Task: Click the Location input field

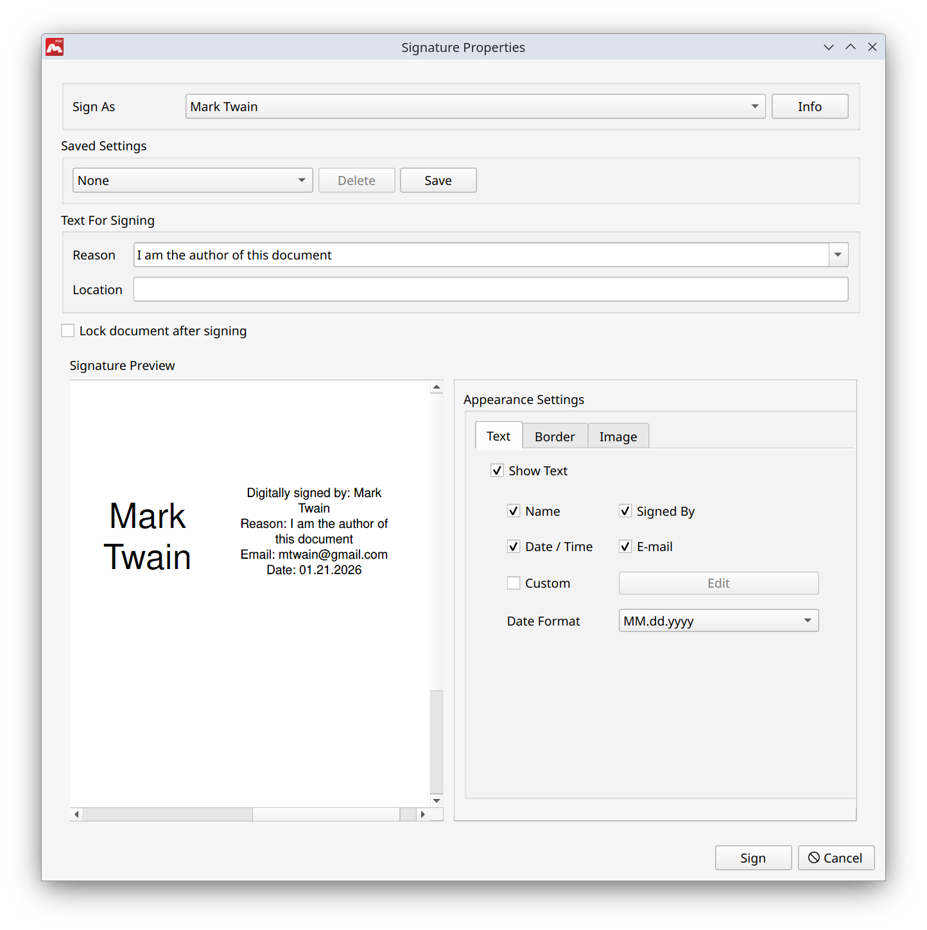Action: point(490,290)
